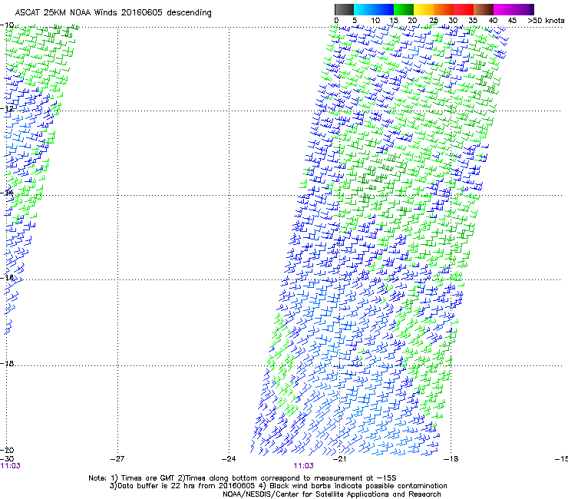Select the yellow 20-25 knots color bar segment
568x499 pixels.
click(424, 9)
